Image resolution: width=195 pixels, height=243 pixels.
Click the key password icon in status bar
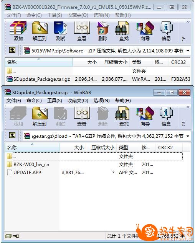(16, 236)
